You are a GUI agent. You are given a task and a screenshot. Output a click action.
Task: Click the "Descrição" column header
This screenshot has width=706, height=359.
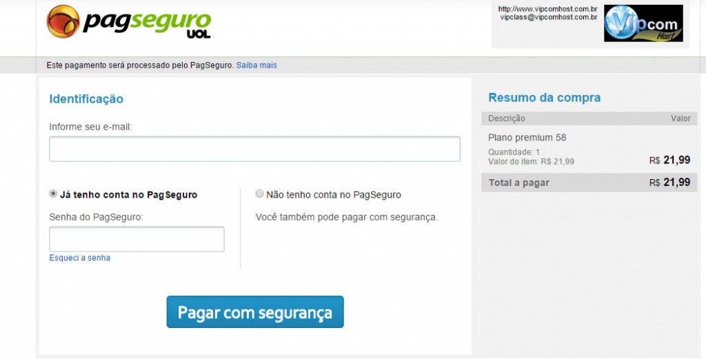(x=507, y=119)
